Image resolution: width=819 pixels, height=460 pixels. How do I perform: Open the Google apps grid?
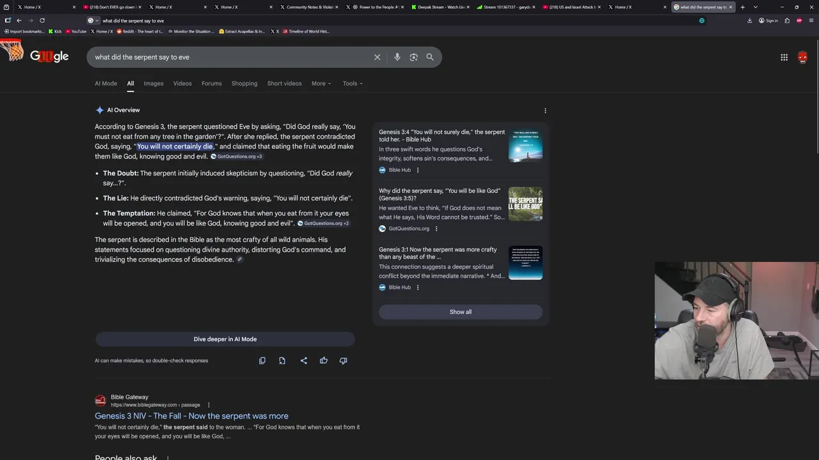784,57
